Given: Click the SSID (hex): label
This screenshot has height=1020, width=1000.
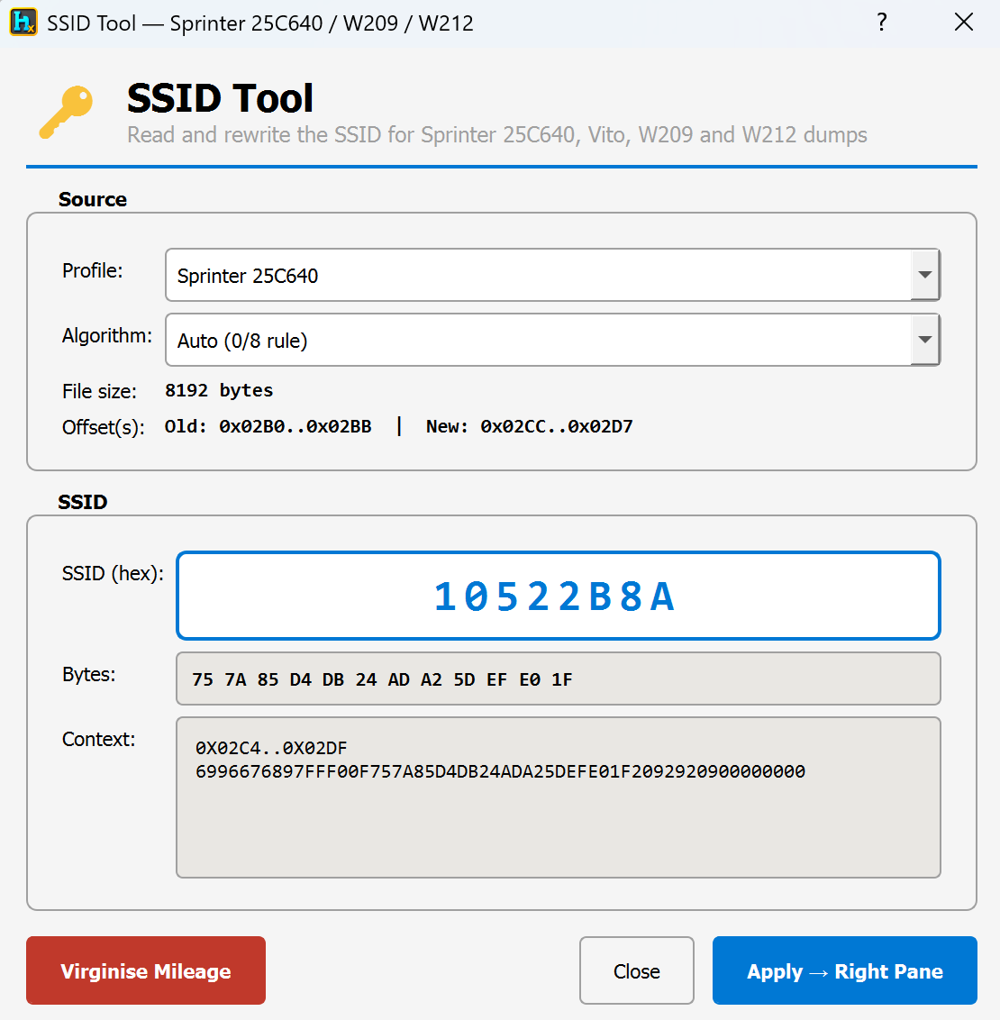Looking at the screenshot, I should click(x=113, y=574).
